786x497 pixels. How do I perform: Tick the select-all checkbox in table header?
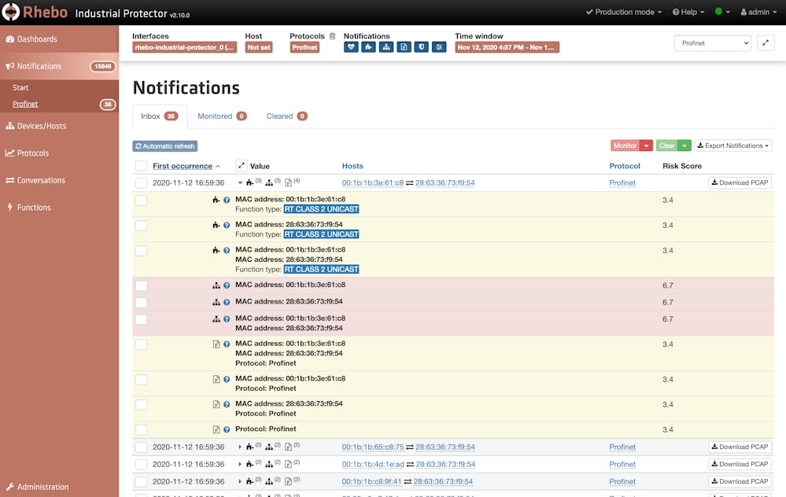click(x=142, y=166)
